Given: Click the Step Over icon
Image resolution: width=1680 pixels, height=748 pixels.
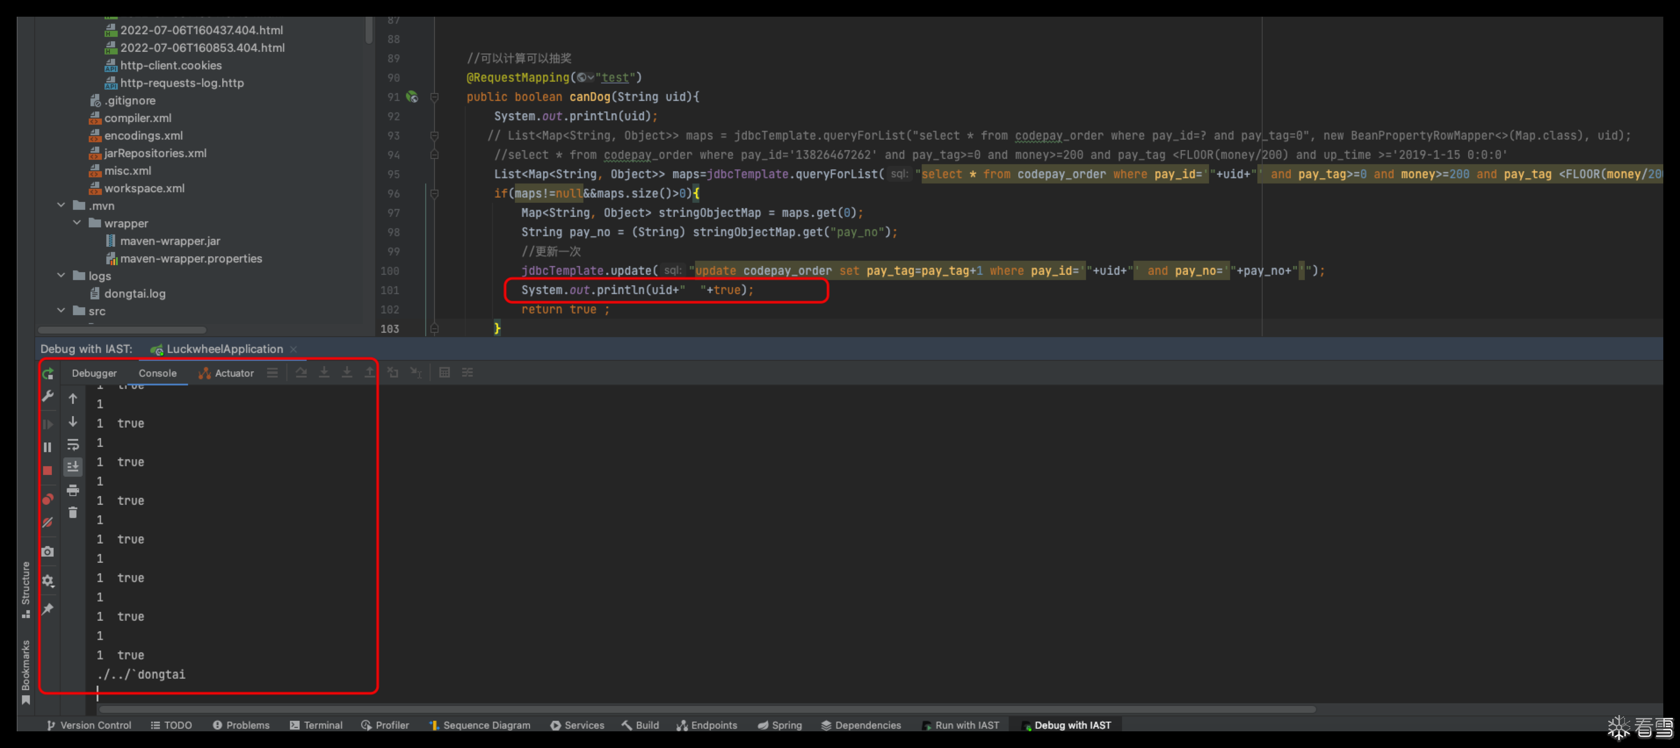Looking at the screenshot, I should pyautogui.click(x=301, y=373).
